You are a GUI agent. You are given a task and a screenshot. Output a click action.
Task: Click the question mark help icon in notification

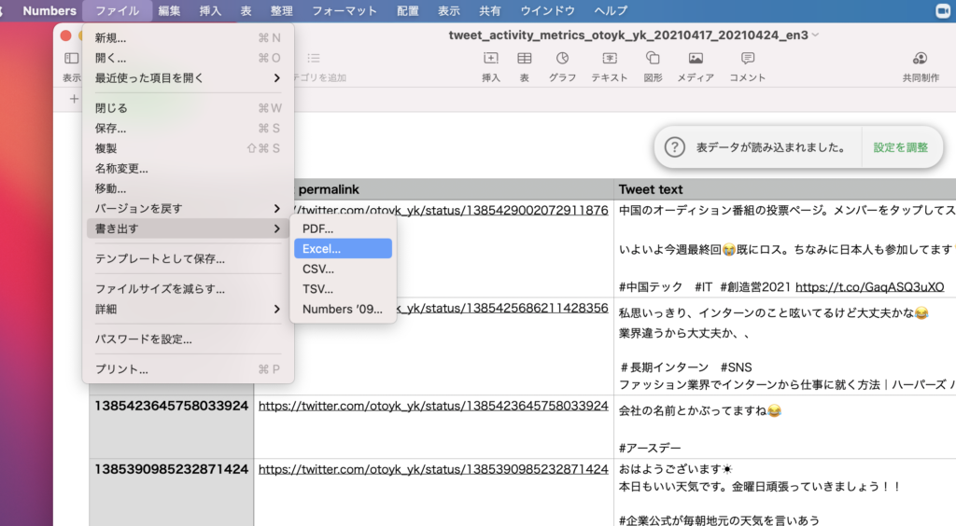pos(674,147)
